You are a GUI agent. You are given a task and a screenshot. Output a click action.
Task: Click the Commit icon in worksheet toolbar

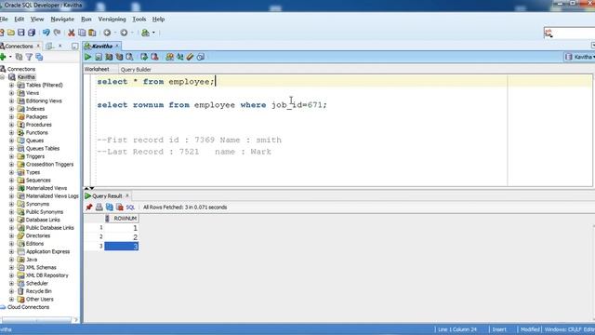(144, 57)
